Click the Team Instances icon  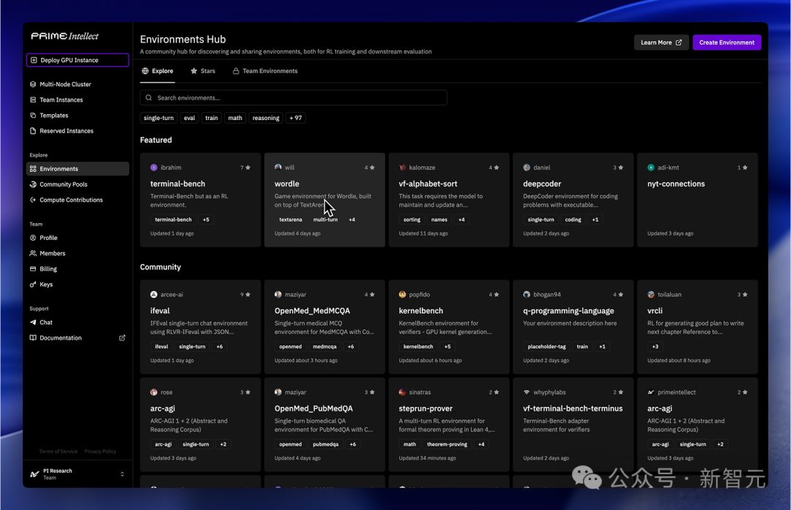click(33, 100)
